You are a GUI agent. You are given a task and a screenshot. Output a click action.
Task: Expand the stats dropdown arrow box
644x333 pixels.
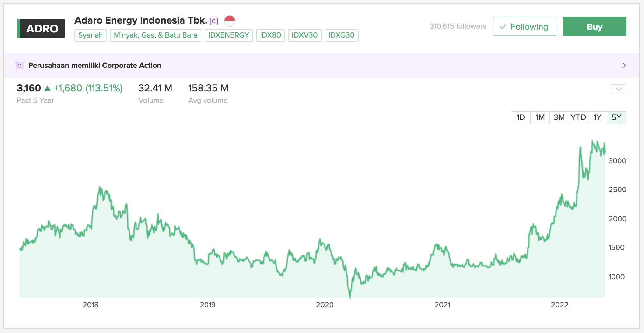click(x=618, y=89)
